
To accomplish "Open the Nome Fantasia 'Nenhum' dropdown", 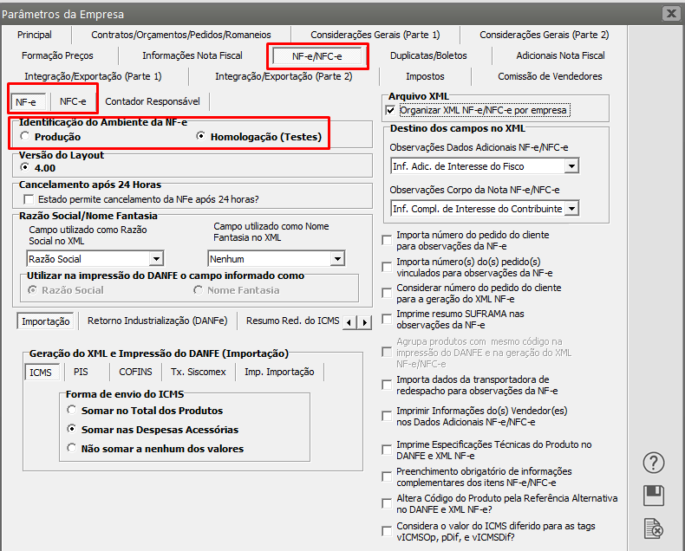I will tap(337, 259).
